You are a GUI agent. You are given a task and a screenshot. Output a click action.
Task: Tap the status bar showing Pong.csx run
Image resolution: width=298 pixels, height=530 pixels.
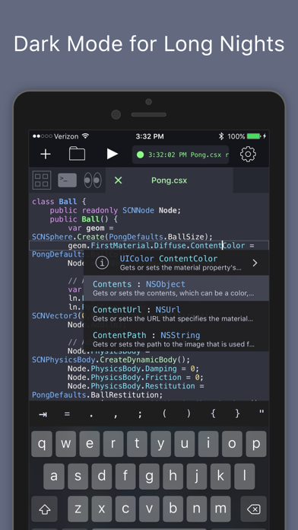coord(180,155)
